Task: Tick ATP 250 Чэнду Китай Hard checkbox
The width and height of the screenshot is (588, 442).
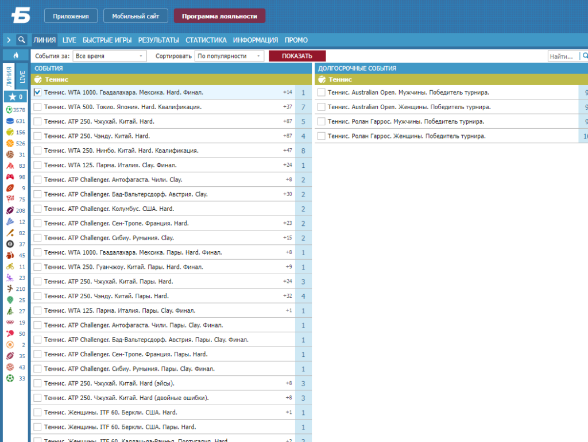Action: coord(37,136)
